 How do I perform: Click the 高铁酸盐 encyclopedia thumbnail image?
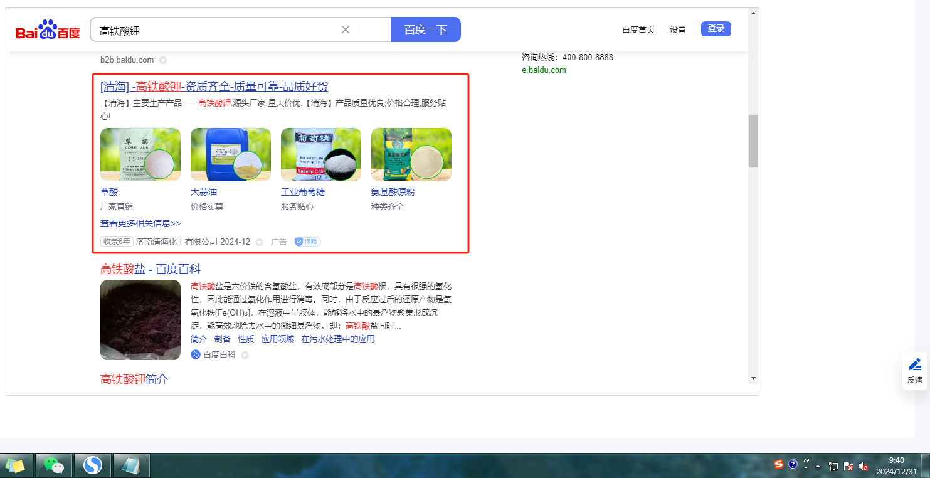[140, 320]
